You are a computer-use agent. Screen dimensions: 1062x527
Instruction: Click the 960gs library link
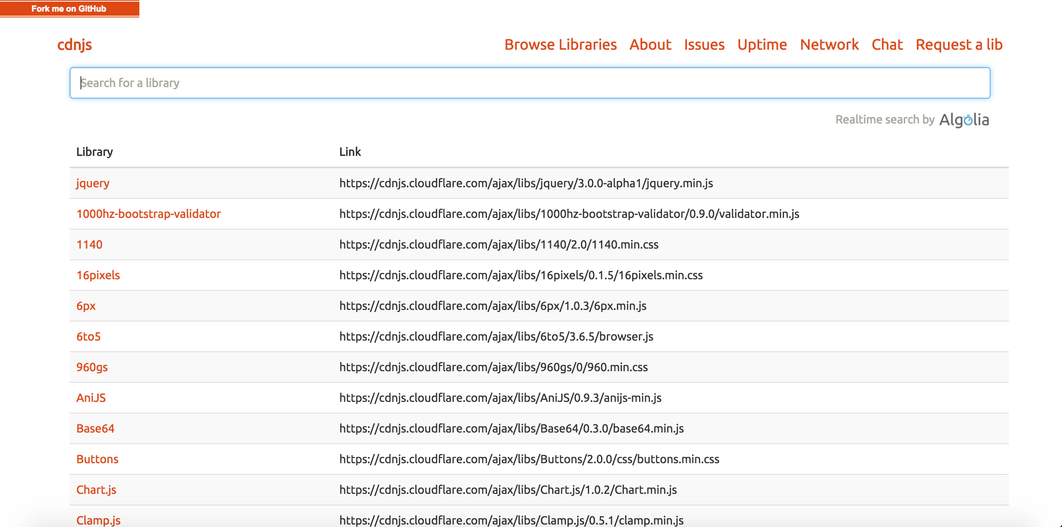[92, 367]
